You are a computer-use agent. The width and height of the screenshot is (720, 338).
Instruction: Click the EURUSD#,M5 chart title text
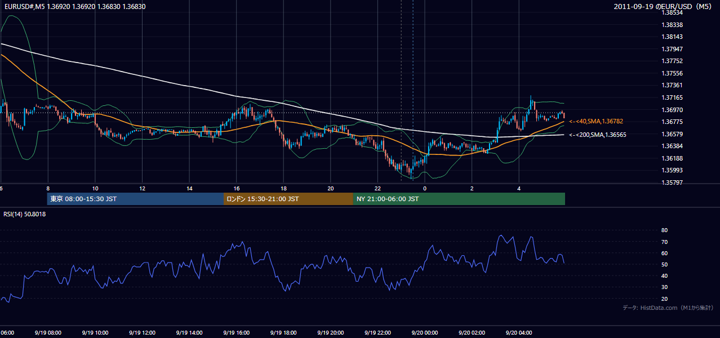coord(74,6)
